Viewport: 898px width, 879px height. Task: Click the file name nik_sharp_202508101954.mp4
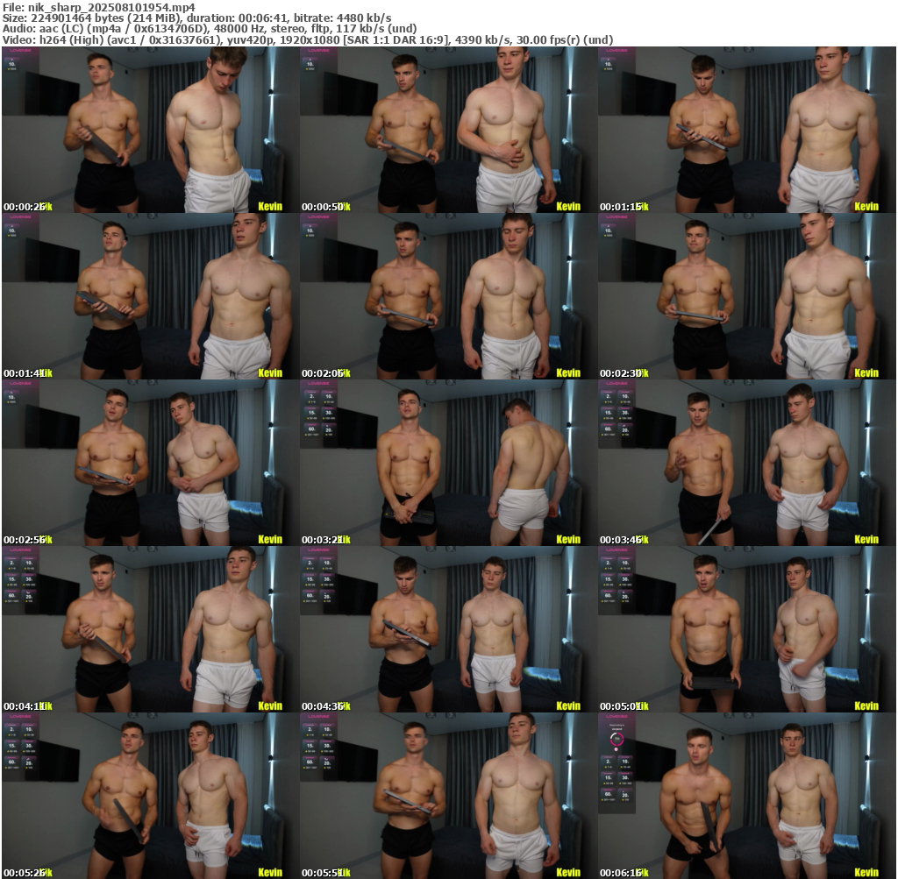[x=98, y=7]
